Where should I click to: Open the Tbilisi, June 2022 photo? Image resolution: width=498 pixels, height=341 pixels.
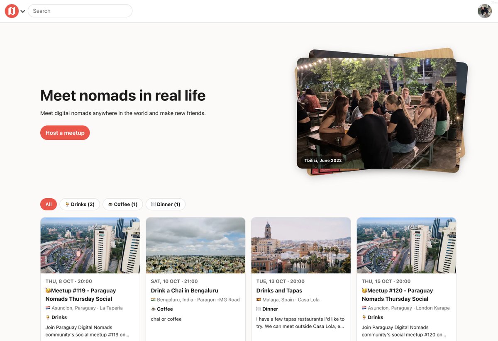377,113
